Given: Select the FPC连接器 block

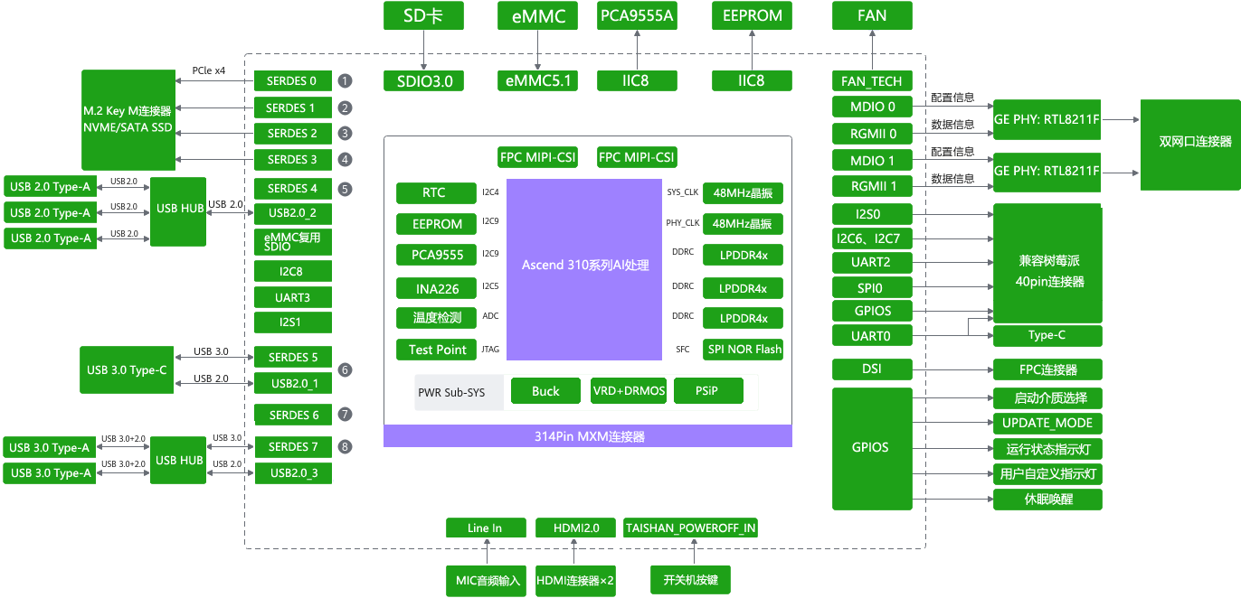Looking at the screenshot, I should pyautogui.click(x=1047, y=369).
